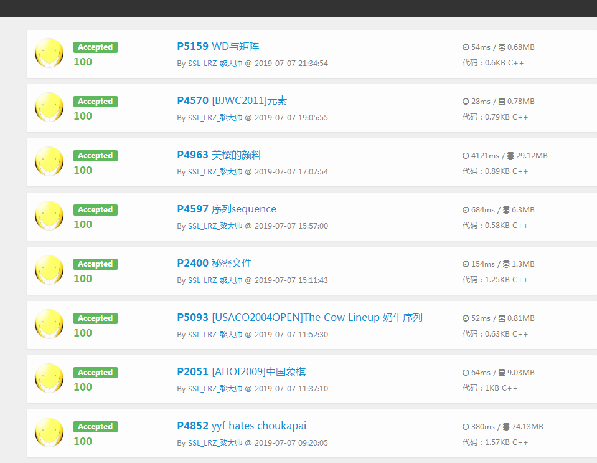The width and height of the screenshot is (597, 463).
Task: Click the score 100 on the P4852 row
Action: [83, 441]
